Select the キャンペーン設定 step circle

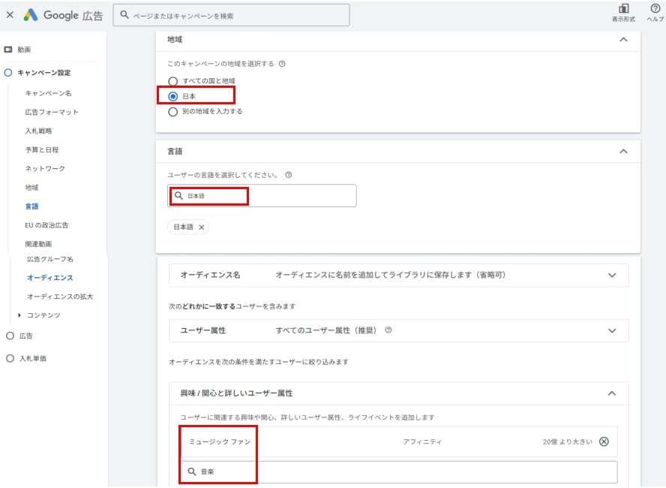tap(8, 73)
